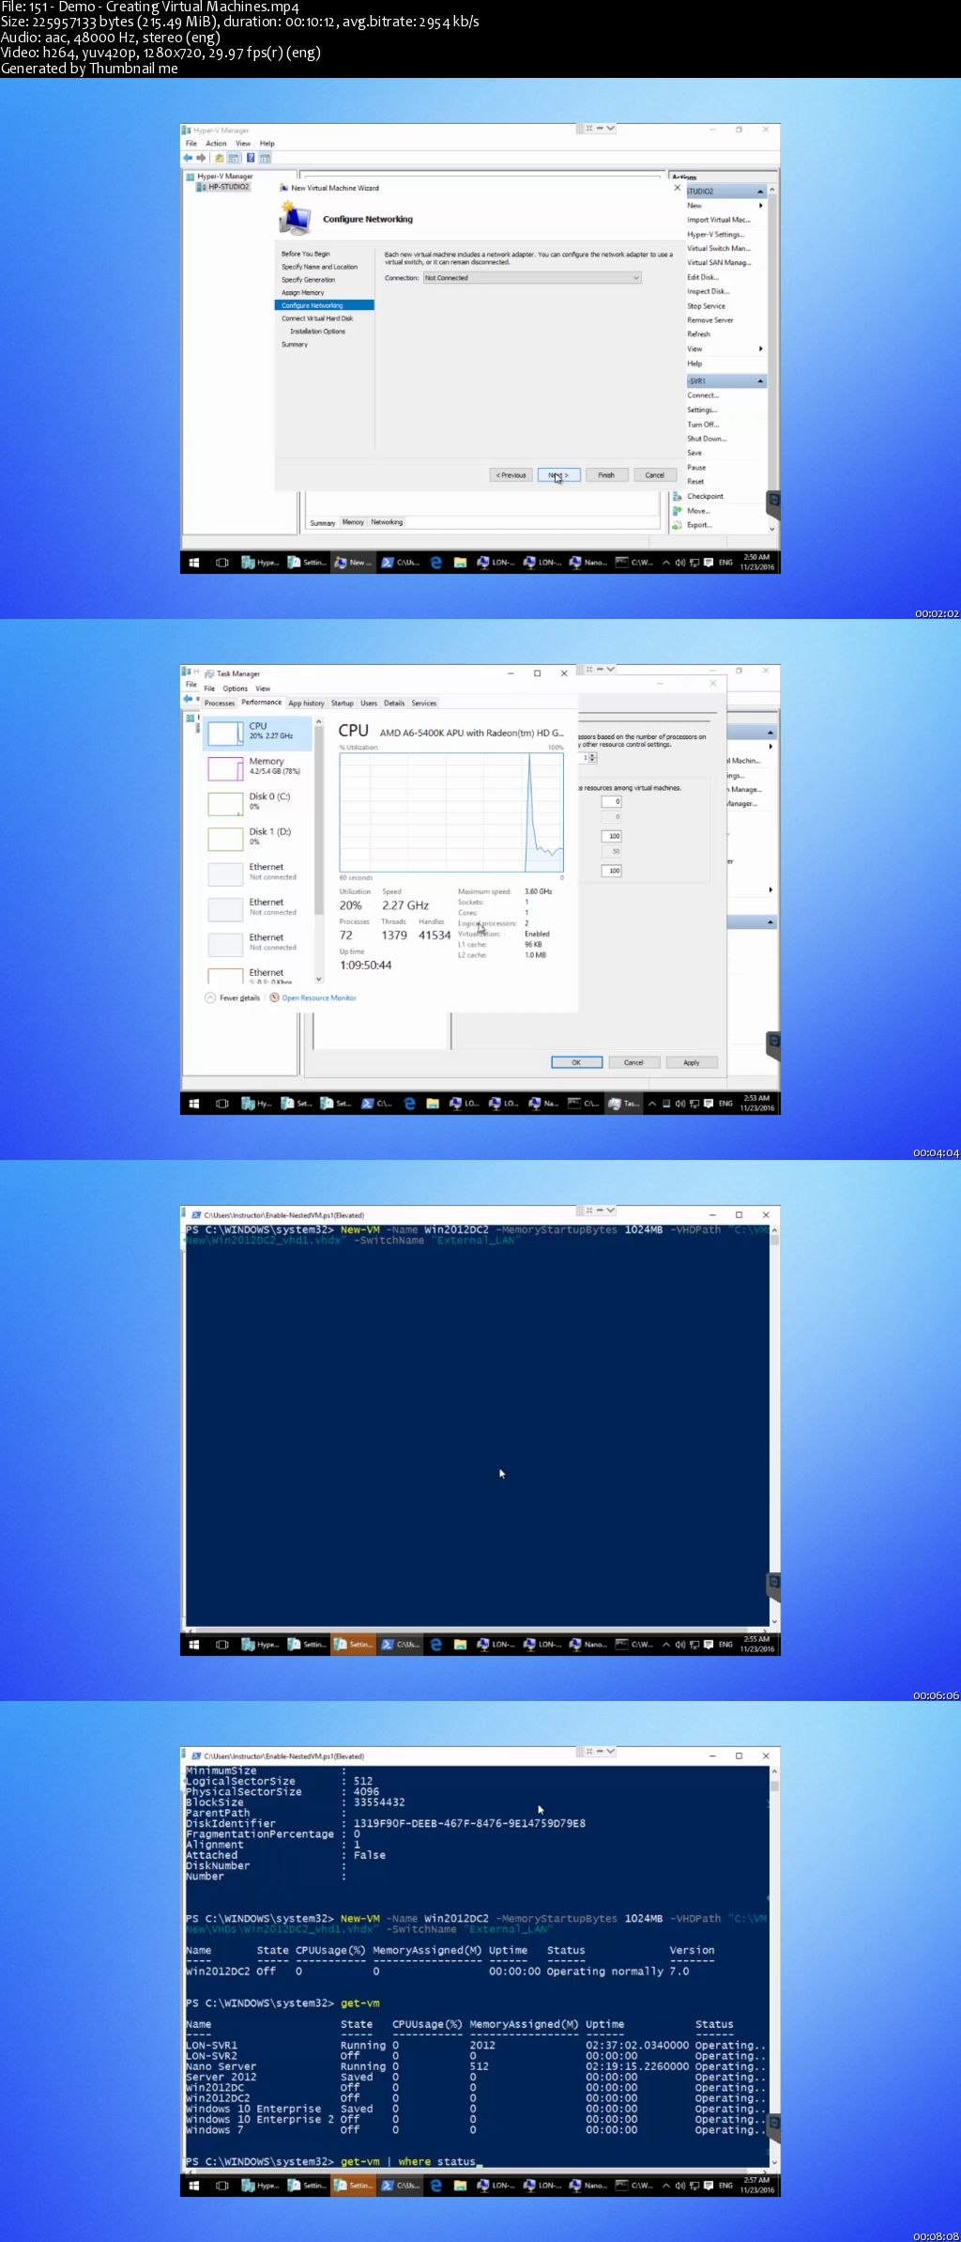Go to Before You Begin wizard step
The image size is (961, 2242).
(x=306, y=254)
